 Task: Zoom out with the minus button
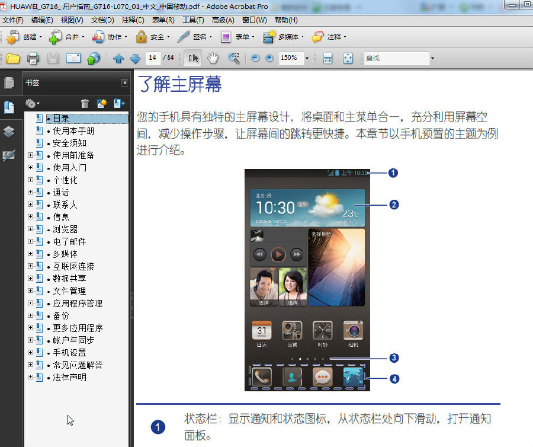pyautogui.click(x=255, y=58)
